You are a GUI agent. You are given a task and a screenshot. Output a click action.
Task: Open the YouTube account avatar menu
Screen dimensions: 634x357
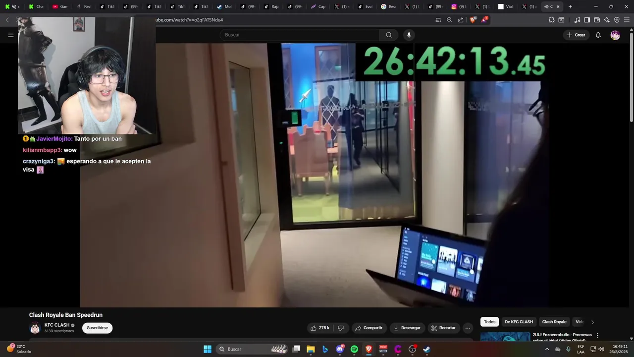click(615, 35)
